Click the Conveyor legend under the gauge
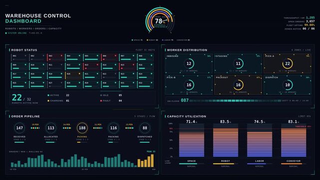 (183, 40)
